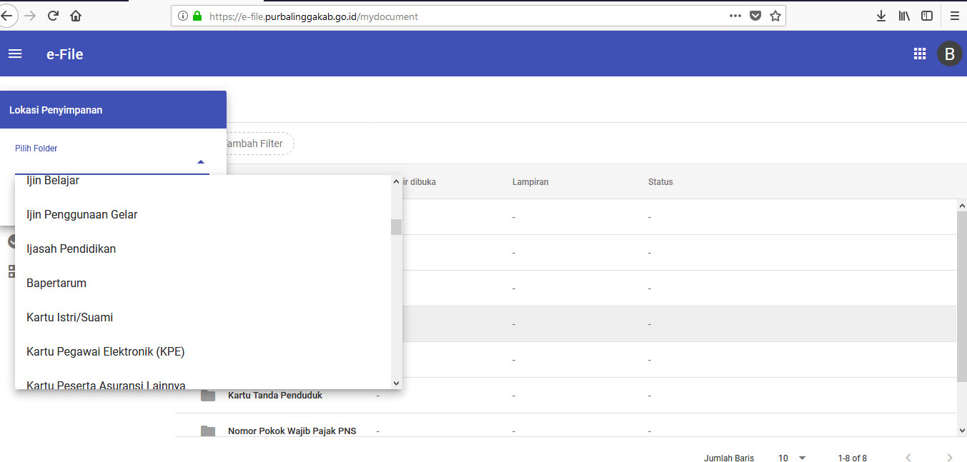Click the browser address bar URL
This screenshot has width=967, height=462.
tap(314, 16)
